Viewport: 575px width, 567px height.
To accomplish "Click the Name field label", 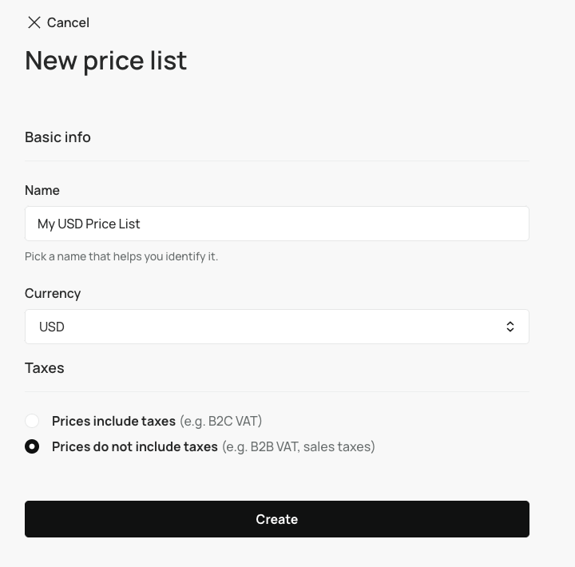I will point(42,190).
